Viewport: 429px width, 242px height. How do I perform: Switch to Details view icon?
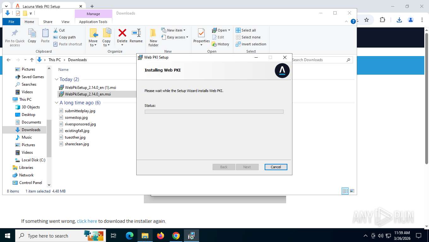pos(345,191)
